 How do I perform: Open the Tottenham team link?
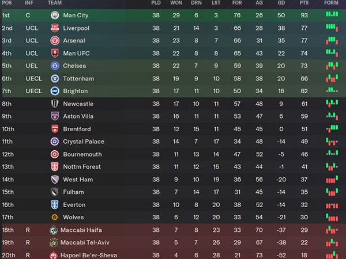pyautogui.click(x=78, y=78)
